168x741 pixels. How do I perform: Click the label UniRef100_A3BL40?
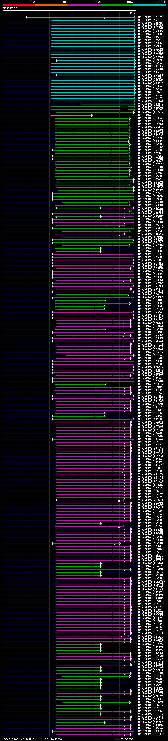pos(151,118)
